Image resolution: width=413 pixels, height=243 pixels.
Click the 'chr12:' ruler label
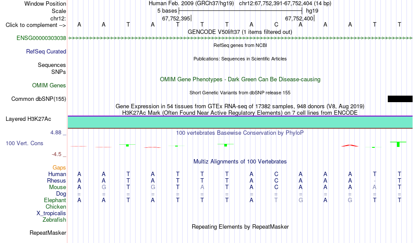tap(58, 18)
